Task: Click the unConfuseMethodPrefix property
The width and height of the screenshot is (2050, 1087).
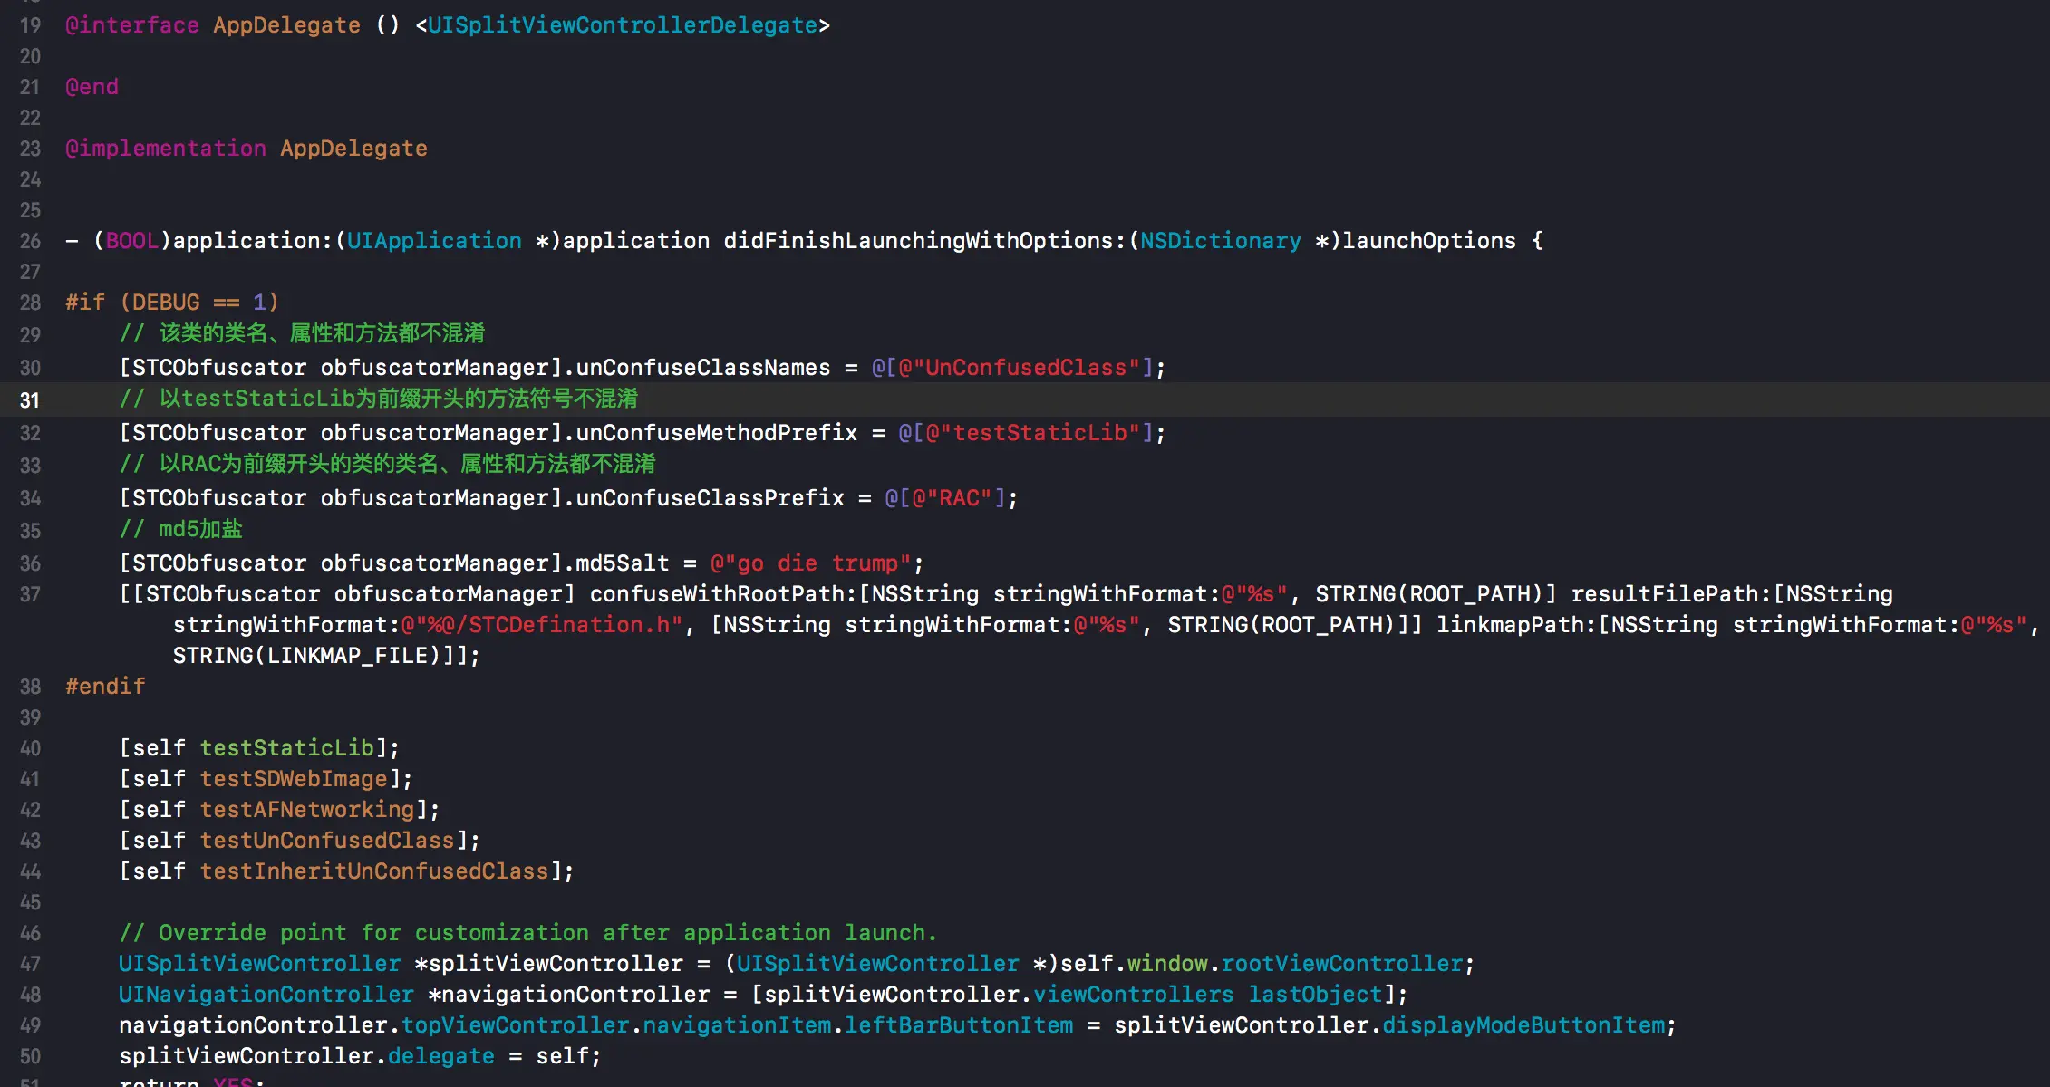Action: (x=716, y=433)
